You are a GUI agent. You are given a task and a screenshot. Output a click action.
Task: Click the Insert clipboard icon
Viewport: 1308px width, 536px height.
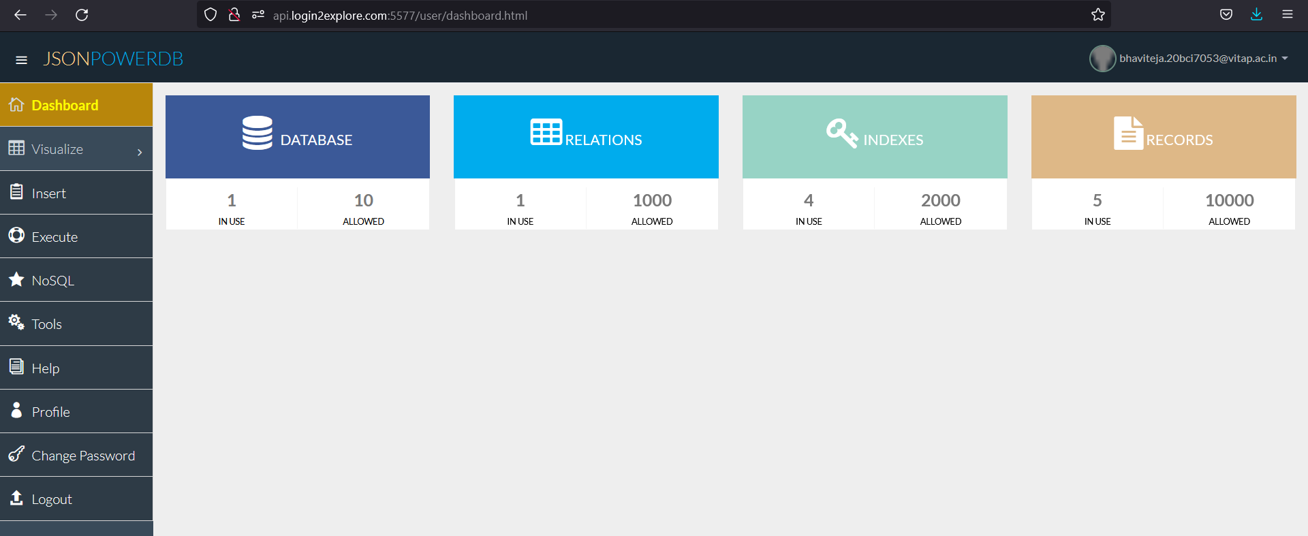16,191
